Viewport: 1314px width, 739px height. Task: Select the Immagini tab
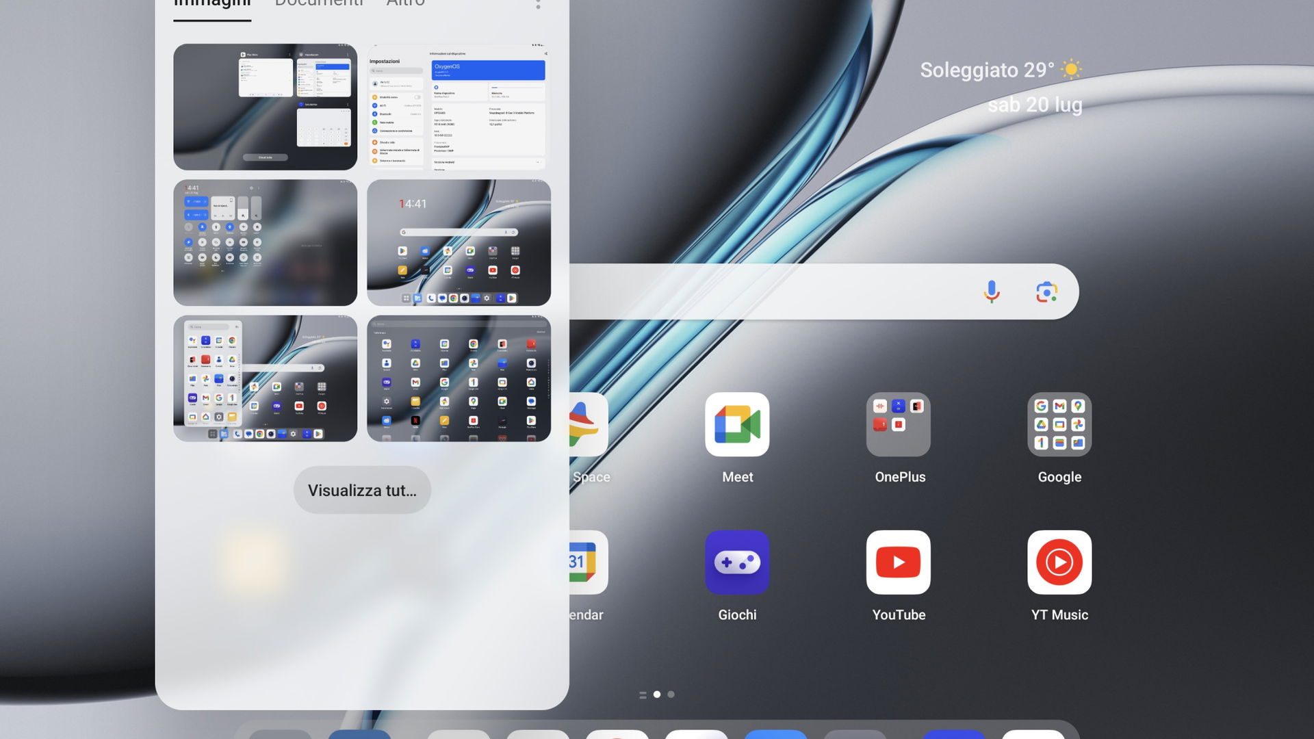(212, 3)
